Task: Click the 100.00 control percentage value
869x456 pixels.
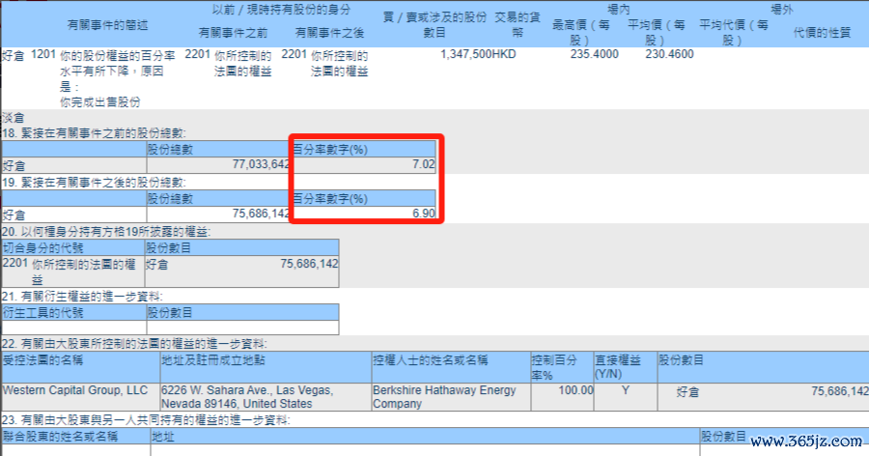Action: pos(575,389)
